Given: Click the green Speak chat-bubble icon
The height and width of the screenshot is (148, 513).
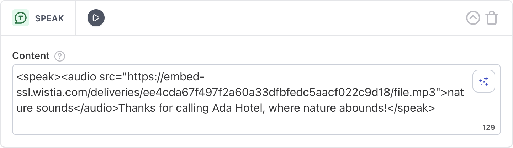Looking at the screenshot, I should tap(21, 18).
